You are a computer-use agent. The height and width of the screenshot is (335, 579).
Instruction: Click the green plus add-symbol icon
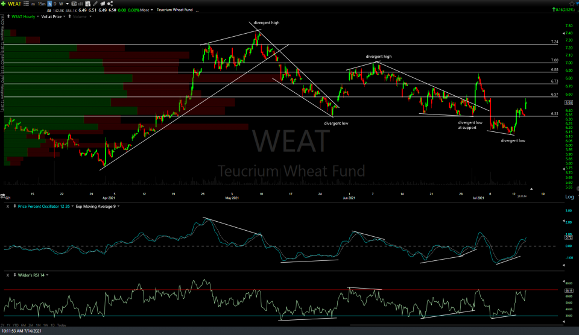click(x=4, y=3)
